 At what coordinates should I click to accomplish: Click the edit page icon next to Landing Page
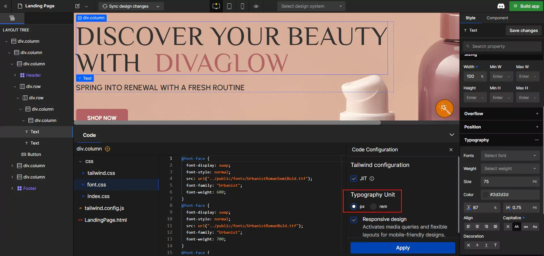[x=77, y=6]
